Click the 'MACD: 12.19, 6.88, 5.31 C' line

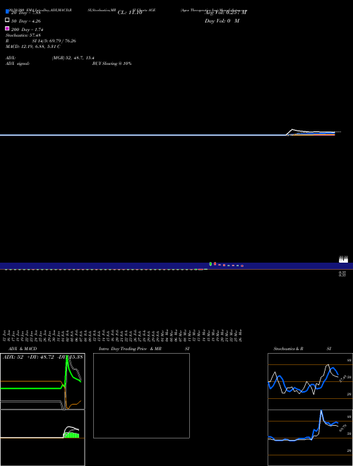(x=33, y=47)
